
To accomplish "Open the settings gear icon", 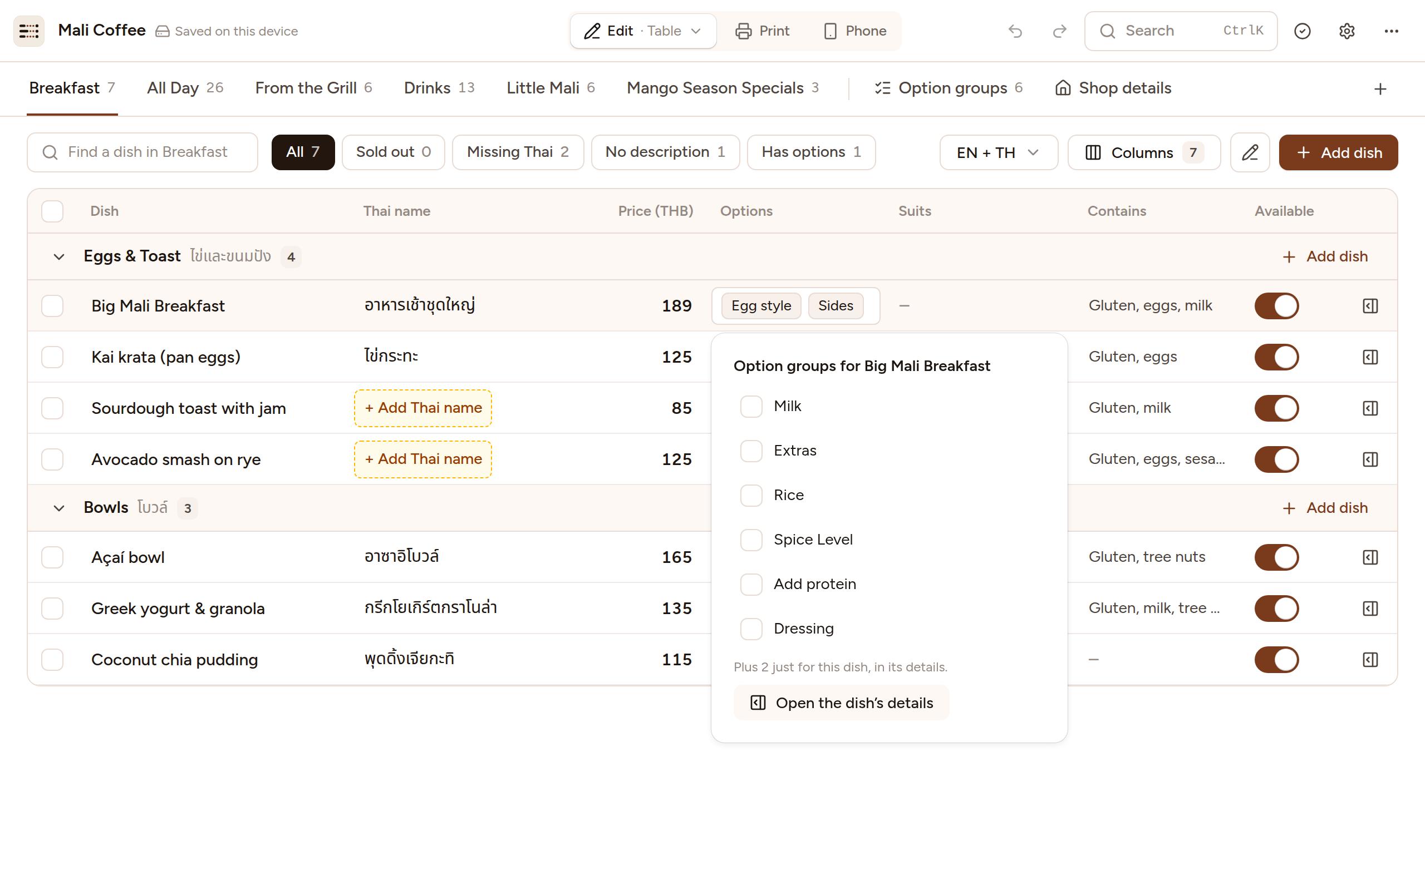I will pos(1347,31).
